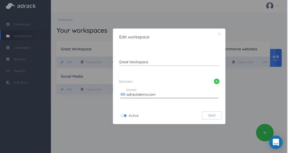The height and width of the screenshot is (153, 288).
Task: Open A/B Tests in the sidebar
Action: click(21, 83)
